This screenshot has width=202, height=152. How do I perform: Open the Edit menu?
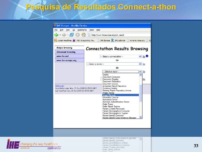click(x=61, y=30)
